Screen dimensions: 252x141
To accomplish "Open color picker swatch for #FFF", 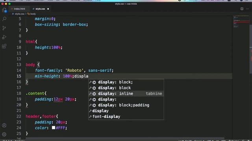I will click(54, 128).
